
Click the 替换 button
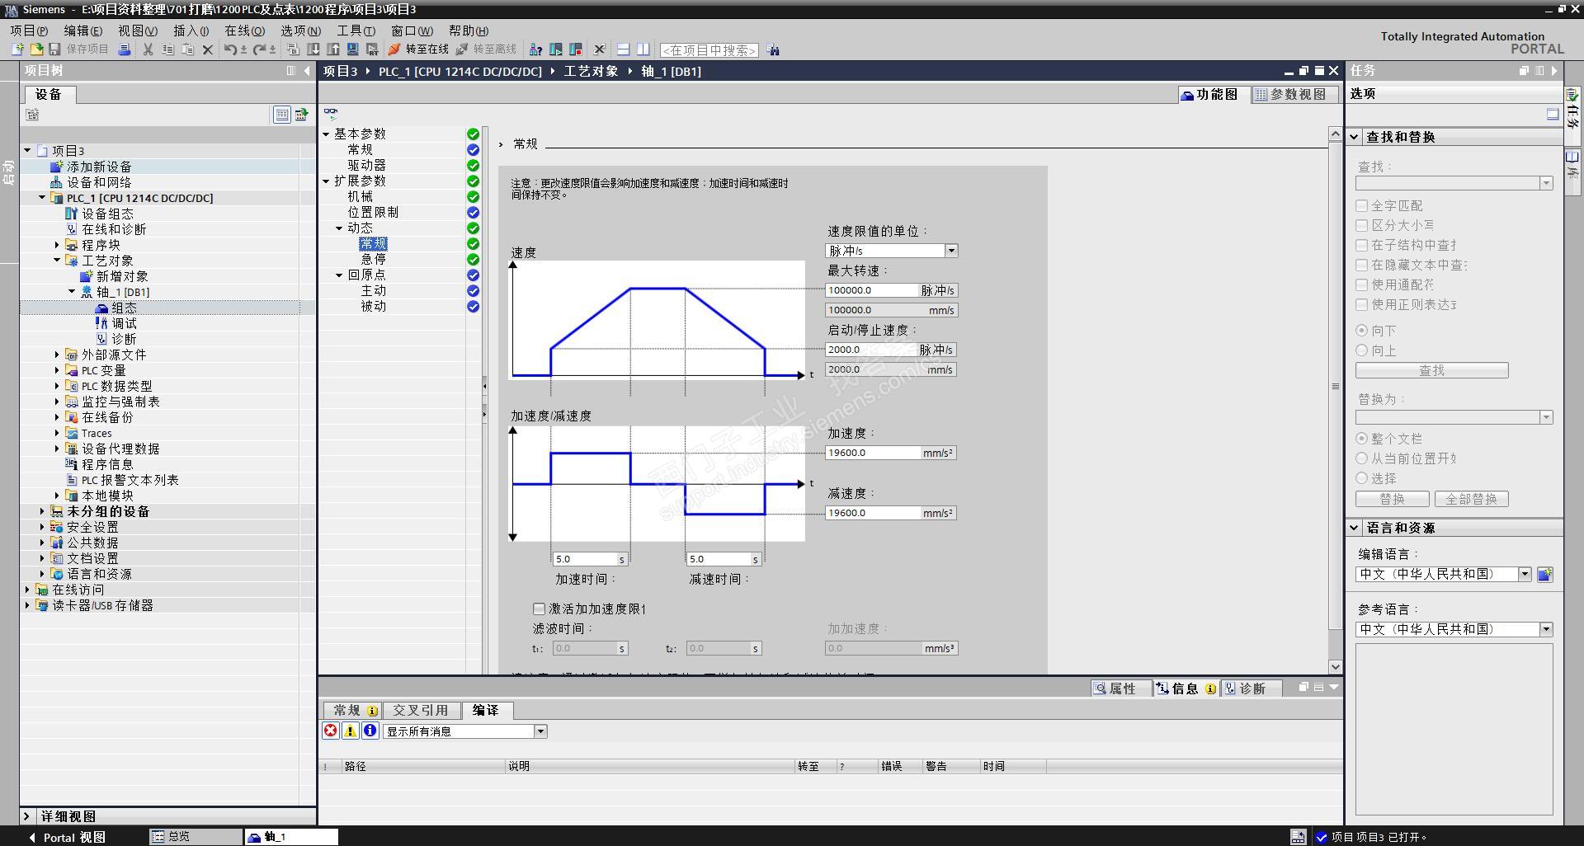click(x=1392, y=499)
